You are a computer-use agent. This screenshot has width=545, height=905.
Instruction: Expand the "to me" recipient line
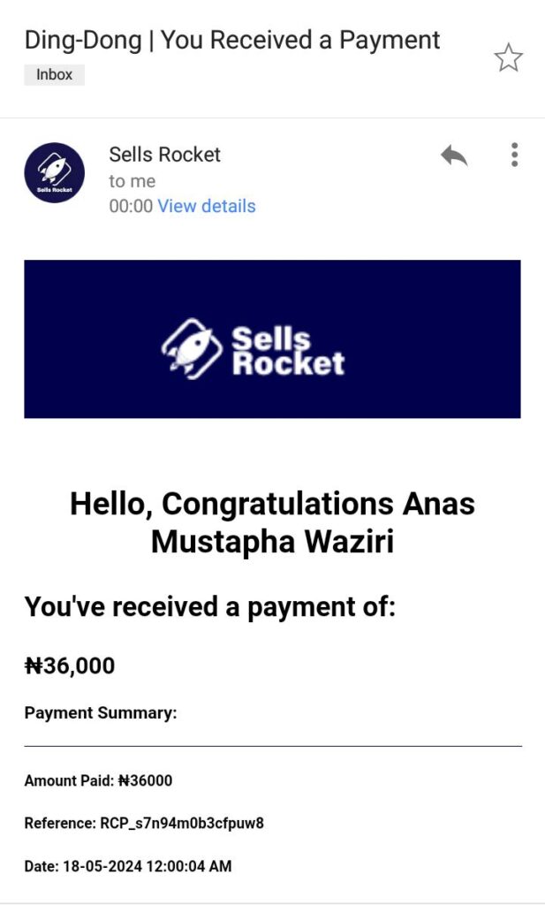click(132, 181)
